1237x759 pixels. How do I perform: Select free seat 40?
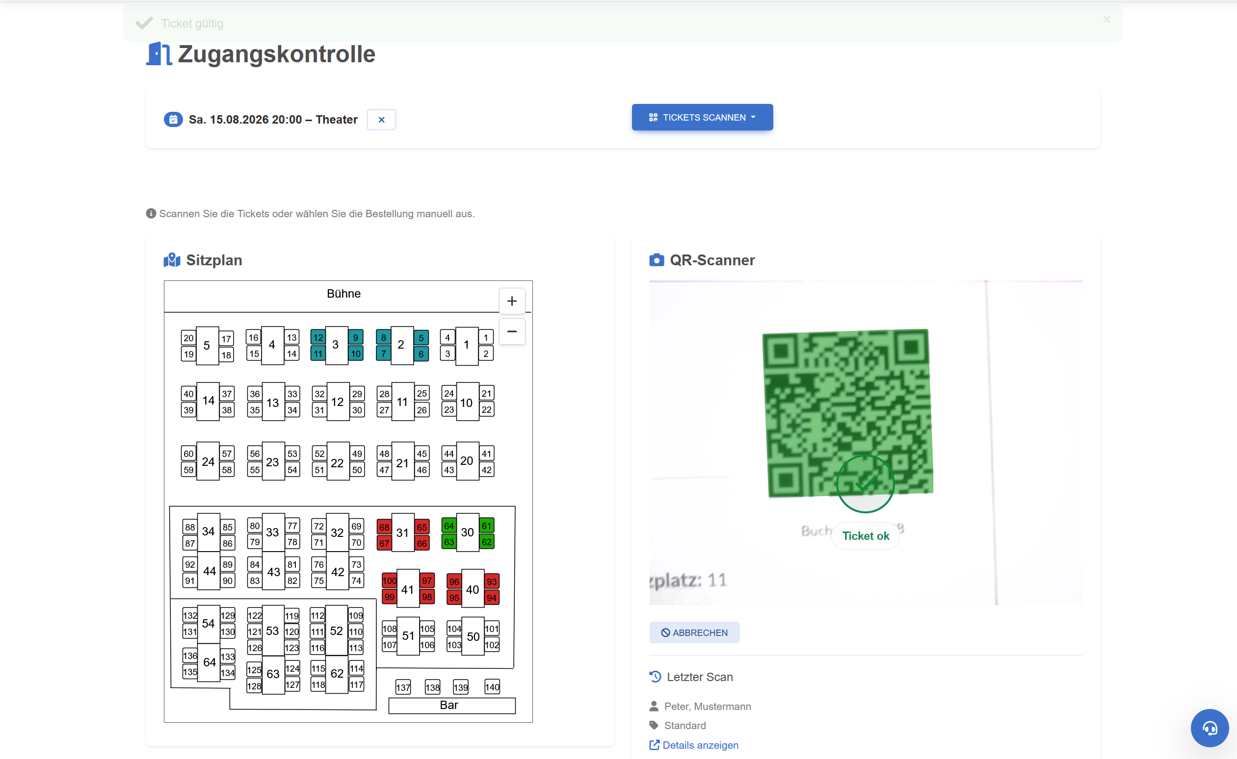click(188, 394)
